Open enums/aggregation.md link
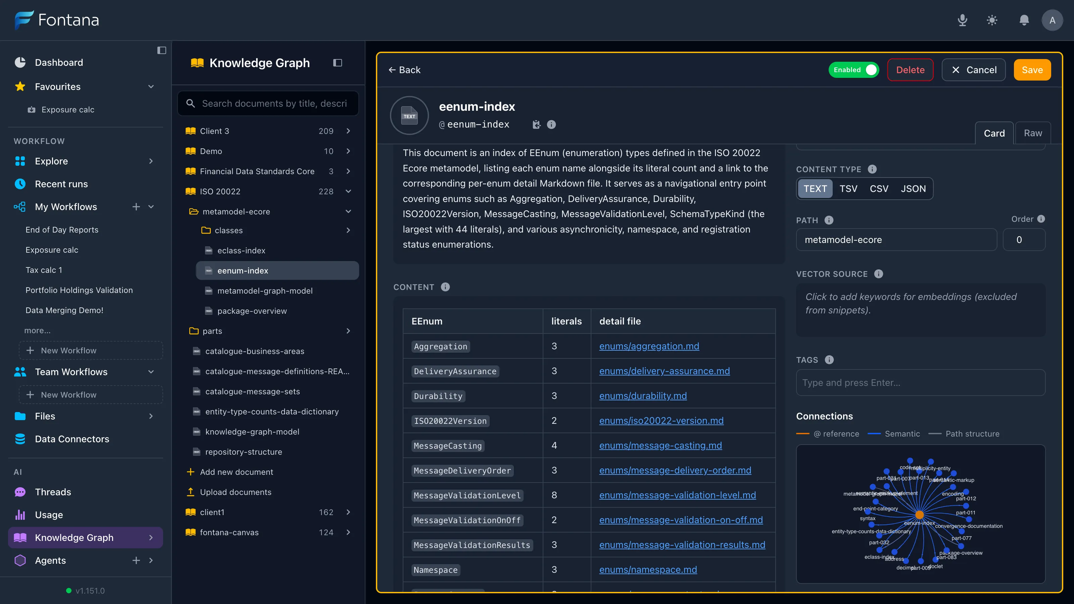 (649, 346)
